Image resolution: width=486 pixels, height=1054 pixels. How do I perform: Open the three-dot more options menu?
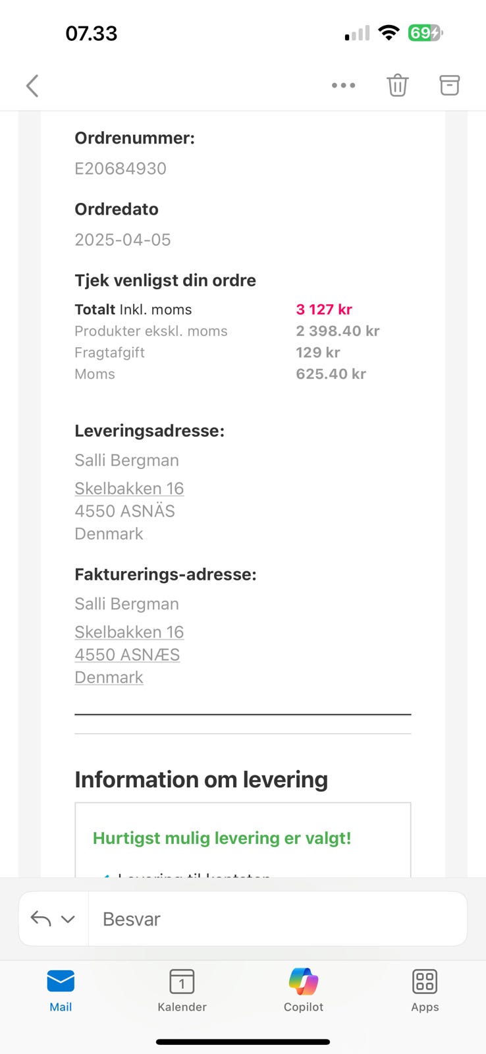pyautogui.click(x=343, y=86)
